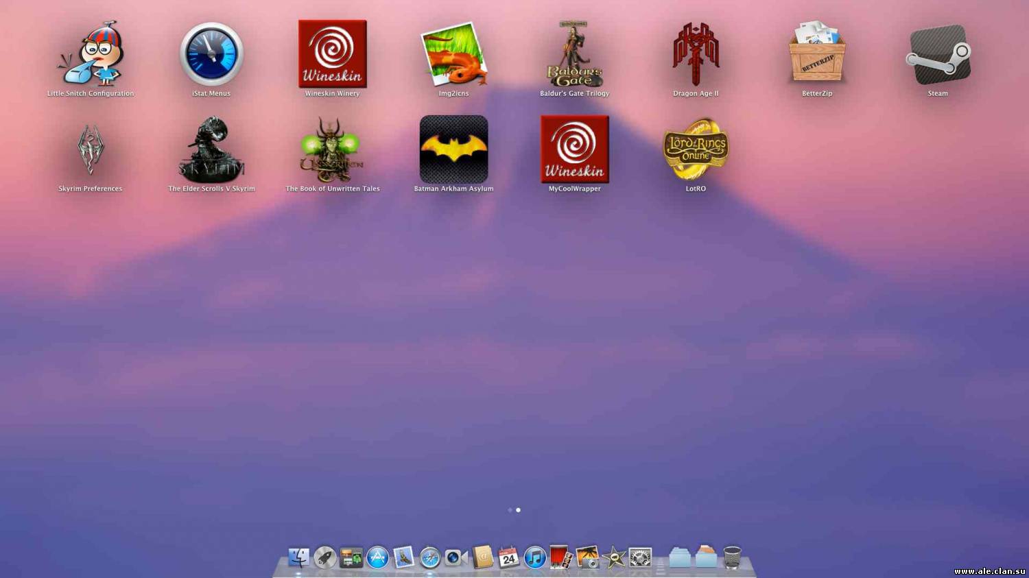Open Mail stamp icon in Dock
This screenshot has width=1029, height=578.
403,557
